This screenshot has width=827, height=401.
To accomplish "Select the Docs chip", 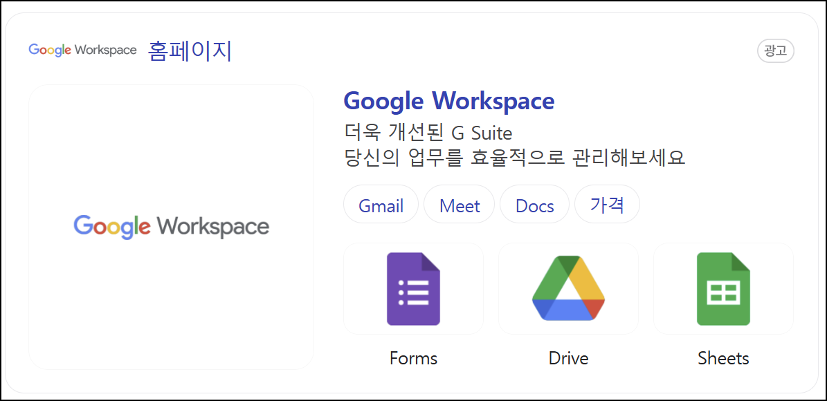I will (534, 204).
